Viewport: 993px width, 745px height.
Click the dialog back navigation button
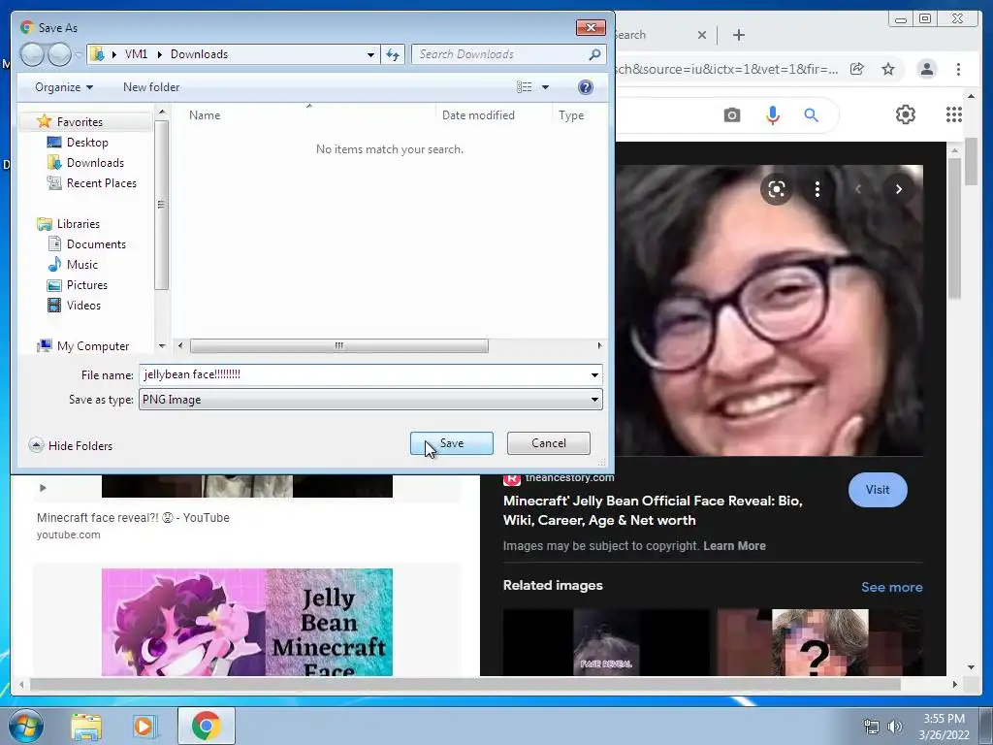[x=32, y=54]
